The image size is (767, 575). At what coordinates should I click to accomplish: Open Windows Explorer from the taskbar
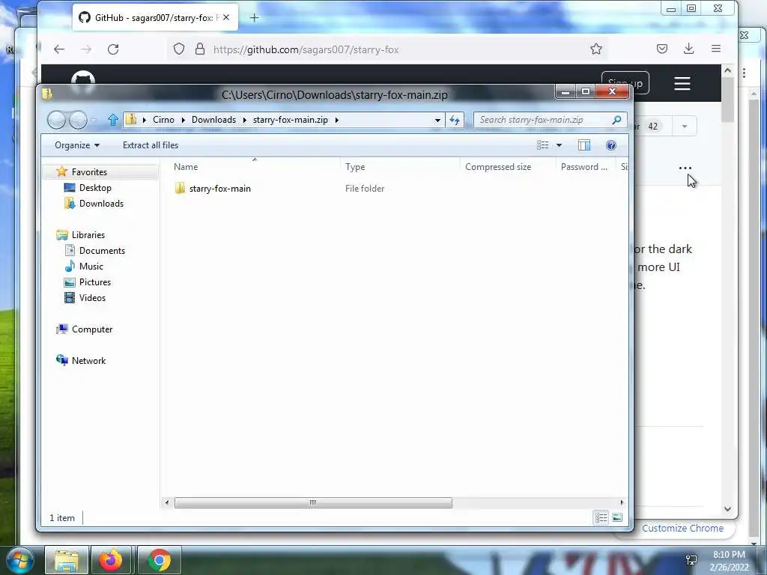pyautogui.click(x=67, y=560)
